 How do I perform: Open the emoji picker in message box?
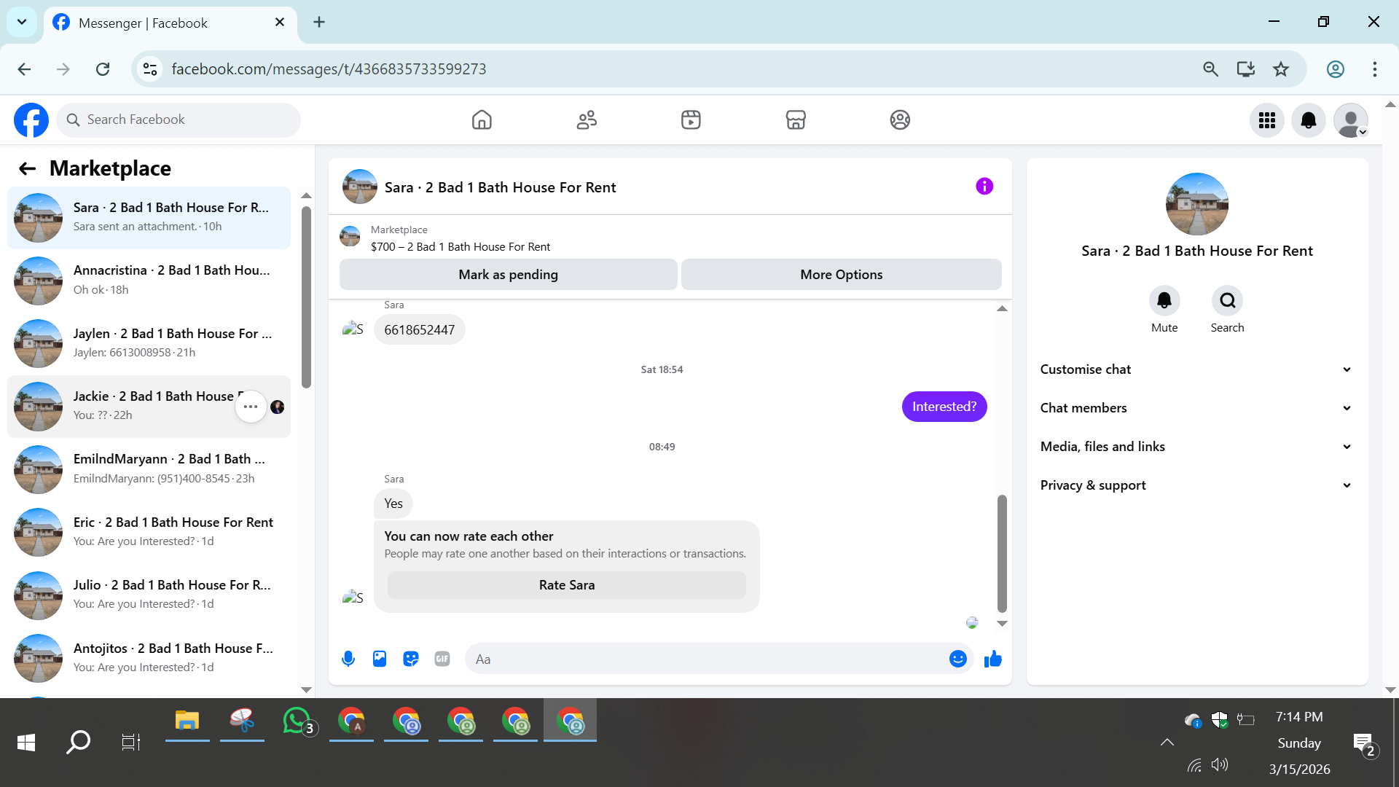[x=958, y=659]
